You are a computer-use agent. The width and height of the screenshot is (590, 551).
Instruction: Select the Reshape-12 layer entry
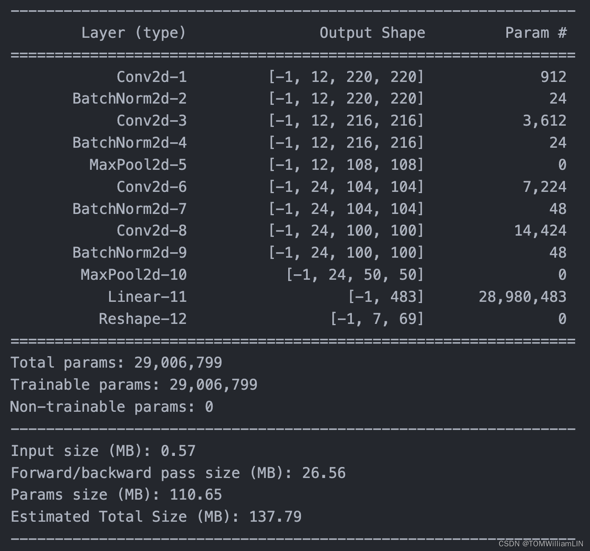coord(142,318)
